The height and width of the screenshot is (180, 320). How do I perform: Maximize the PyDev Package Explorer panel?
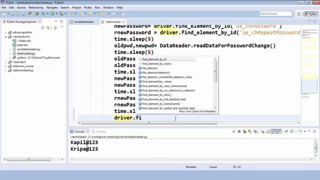coord(61,21)
